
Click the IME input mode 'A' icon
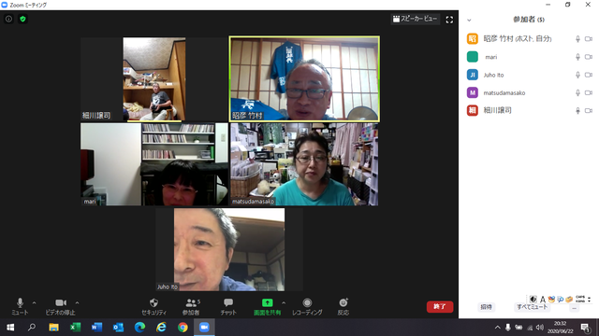[543, 300]
